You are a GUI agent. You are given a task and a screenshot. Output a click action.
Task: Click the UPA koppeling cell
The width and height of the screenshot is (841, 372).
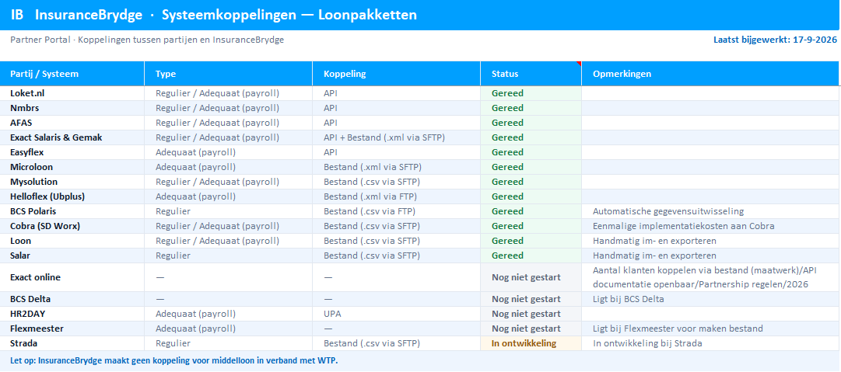click(x=396, y=315)
